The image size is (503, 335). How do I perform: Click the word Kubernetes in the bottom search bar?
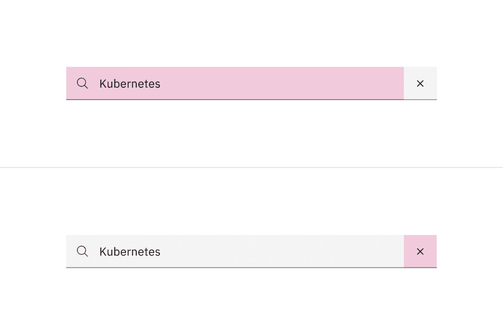[130, 252]
